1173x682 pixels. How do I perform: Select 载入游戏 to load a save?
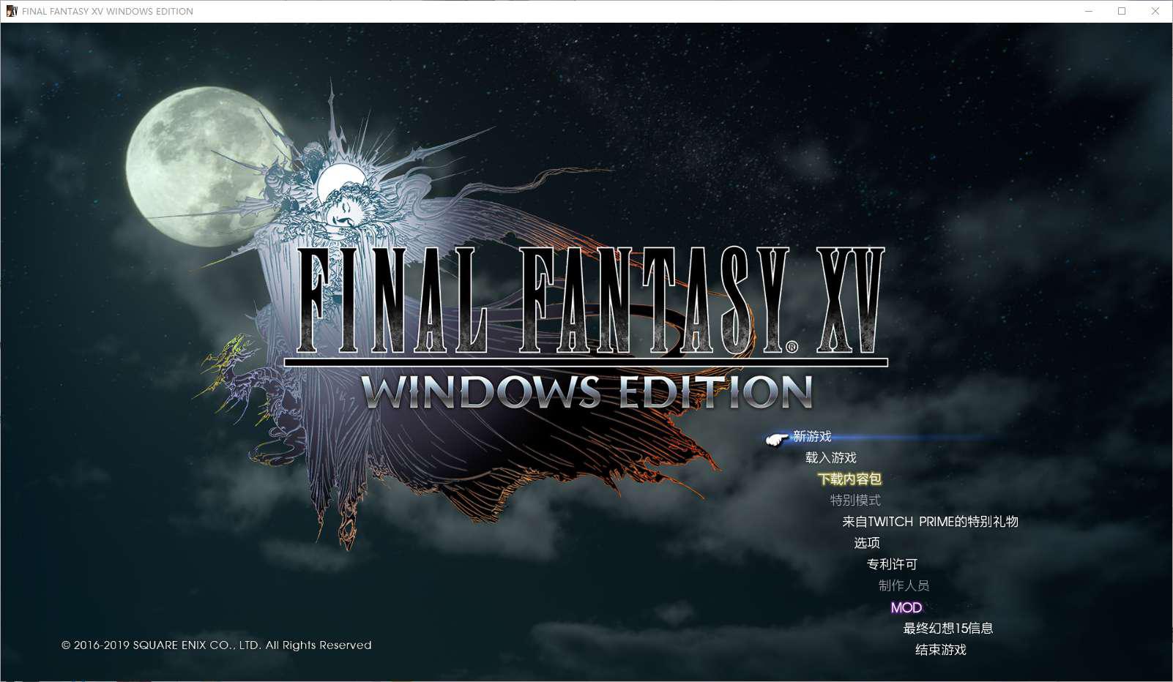click(830, 457)
